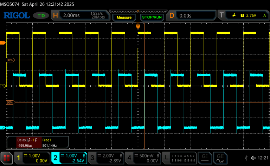This screenshot has width=270, height=166.
Task: Enable channel 4 with 500mV scale
Action: click(142, 158)
